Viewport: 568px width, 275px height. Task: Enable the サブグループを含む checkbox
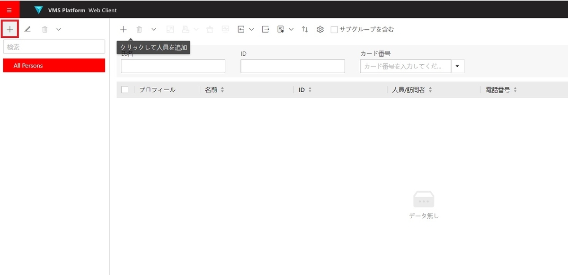tap(334, 29)
